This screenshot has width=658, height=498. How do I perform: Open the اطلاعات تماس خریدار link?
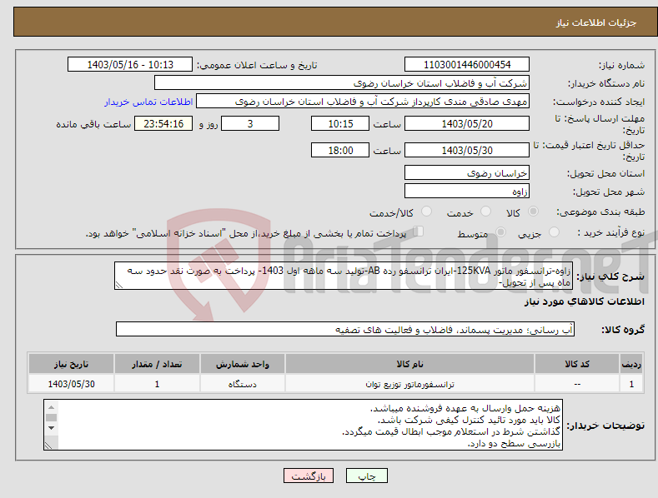click(148, 102)
